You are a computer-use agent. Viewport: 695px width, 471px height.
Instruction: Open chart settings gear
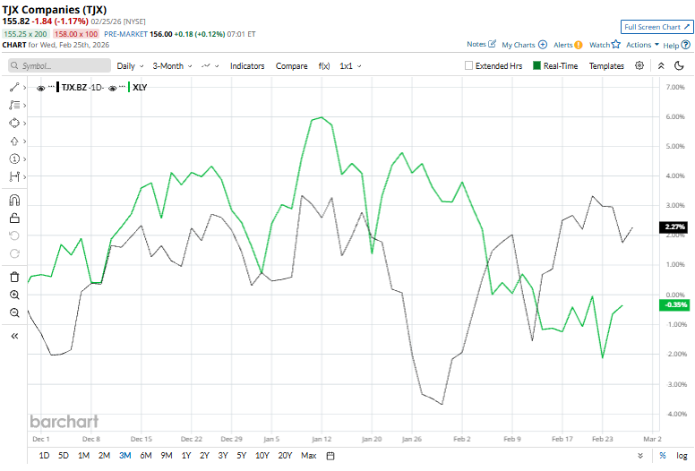[639, 65]
